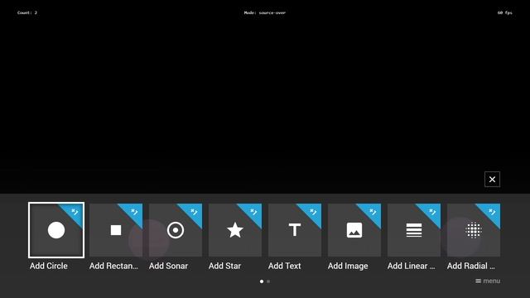Switch to the second page dot indicator
The image size is (530, 298).
click(268, 281)
